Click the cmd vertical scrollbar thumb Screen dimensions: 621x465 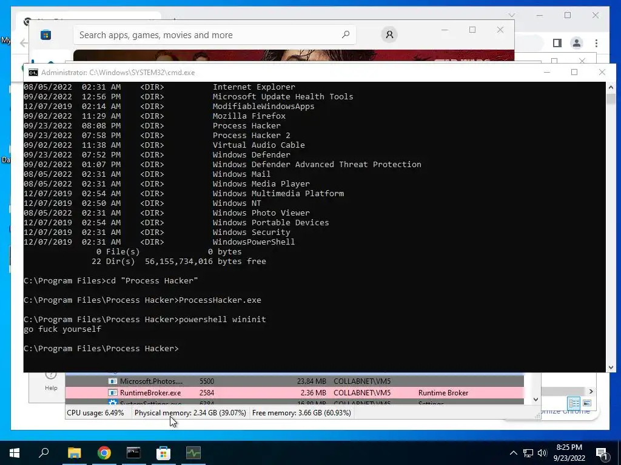coord(611,99)
